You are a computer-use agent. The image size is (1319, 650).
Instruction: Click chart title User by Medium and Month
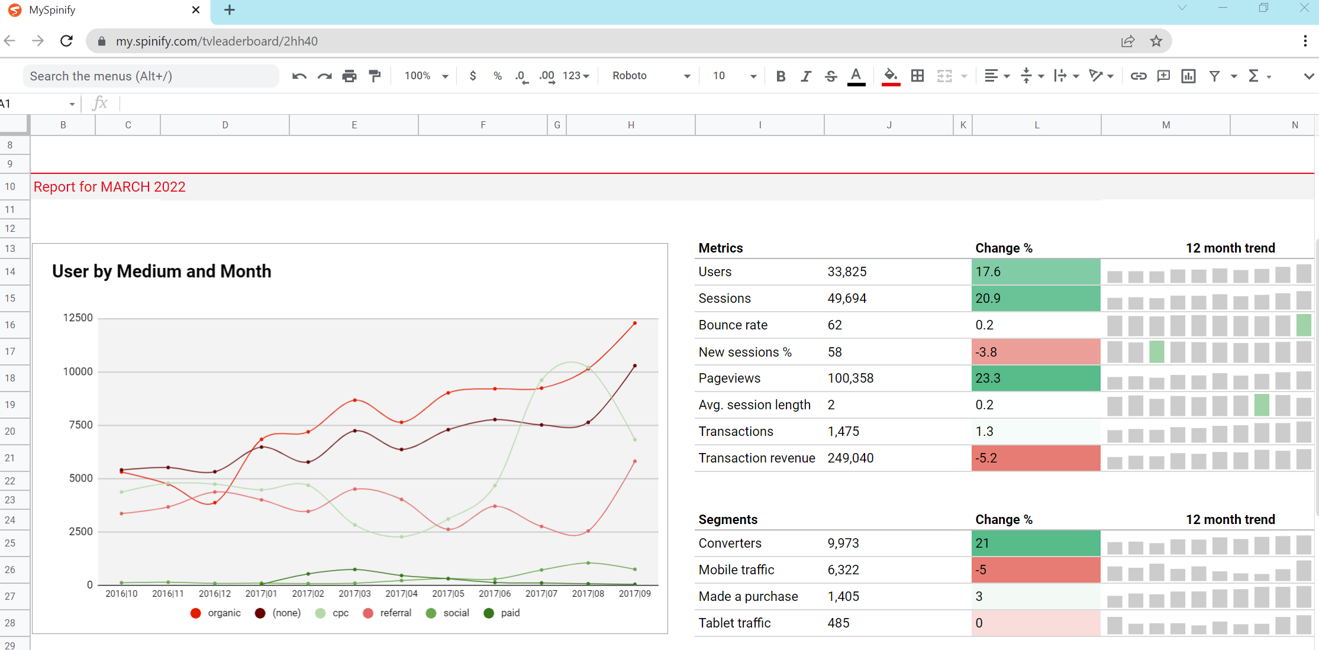(x=162, y=271)
